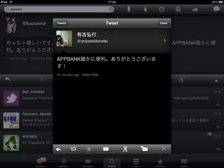Retweet using the popup toolbar icon
This screenshot has height=168, width=224.
point(73,149)
